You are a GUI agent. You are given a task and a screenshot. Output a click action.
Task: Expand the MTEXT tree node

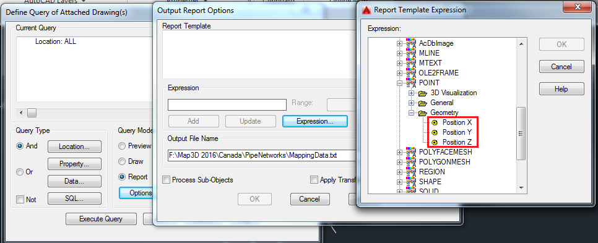pos(399,63)
